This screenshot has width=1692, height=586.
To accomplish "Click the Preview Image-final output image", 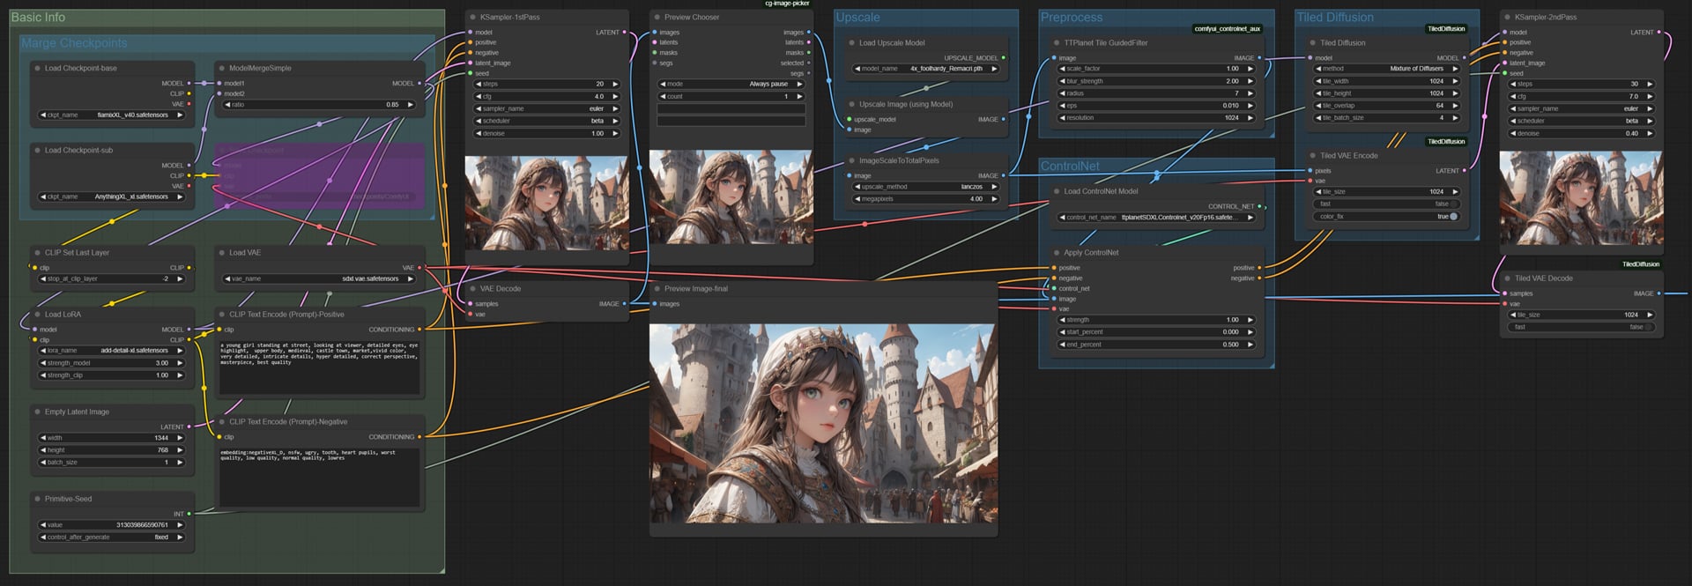I will click(823, 423).
